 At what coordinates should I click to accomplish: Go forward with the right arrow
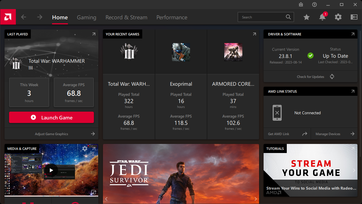40,17
